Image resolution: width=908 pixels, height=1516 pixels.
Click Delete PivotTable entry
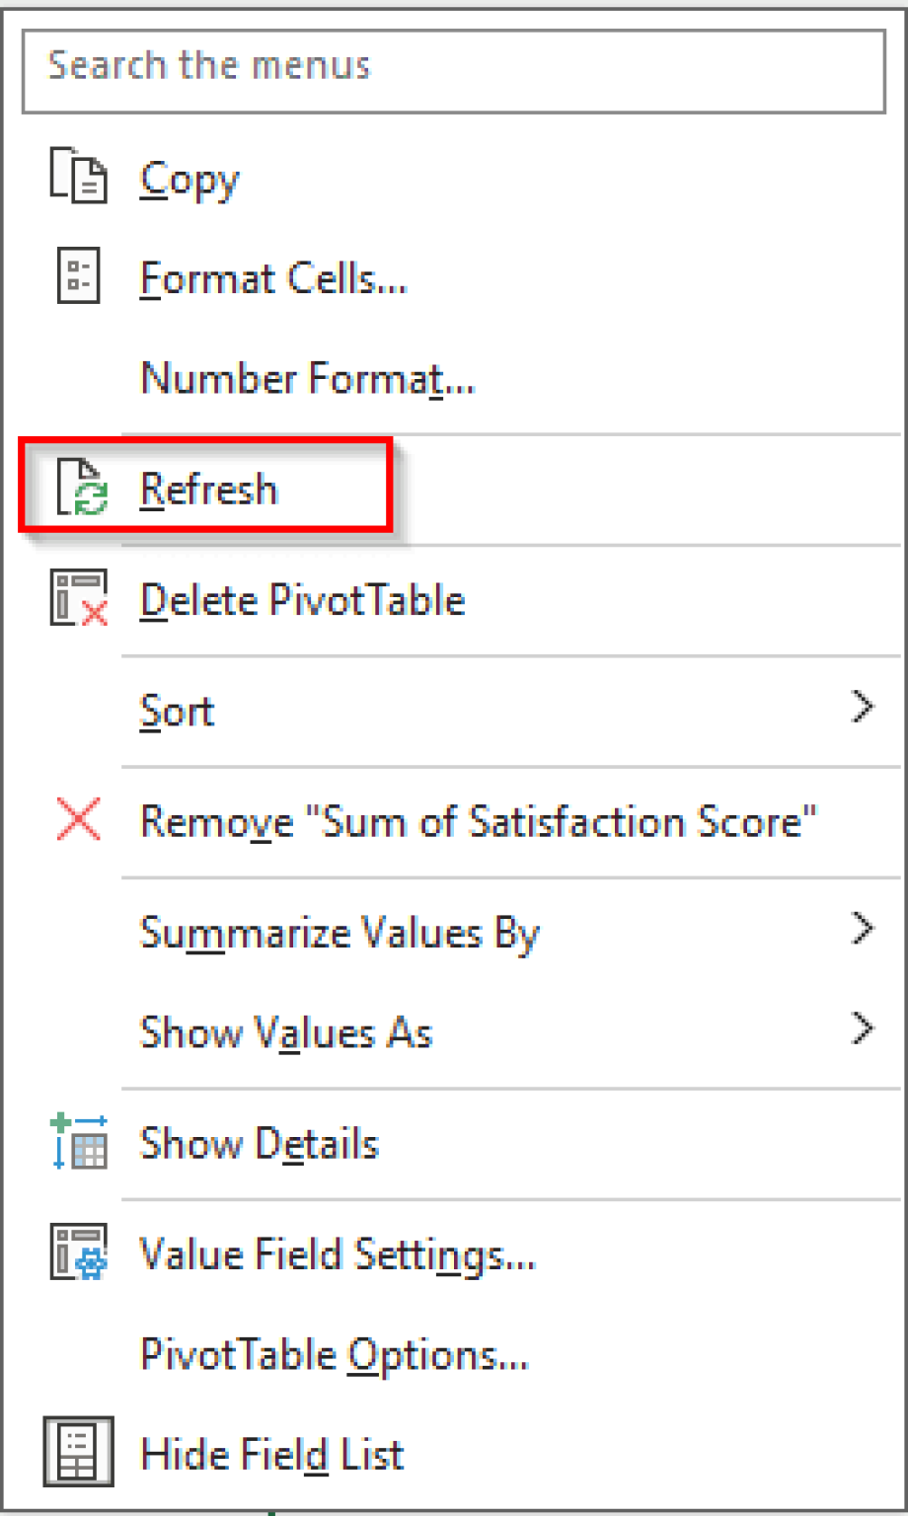302,599
